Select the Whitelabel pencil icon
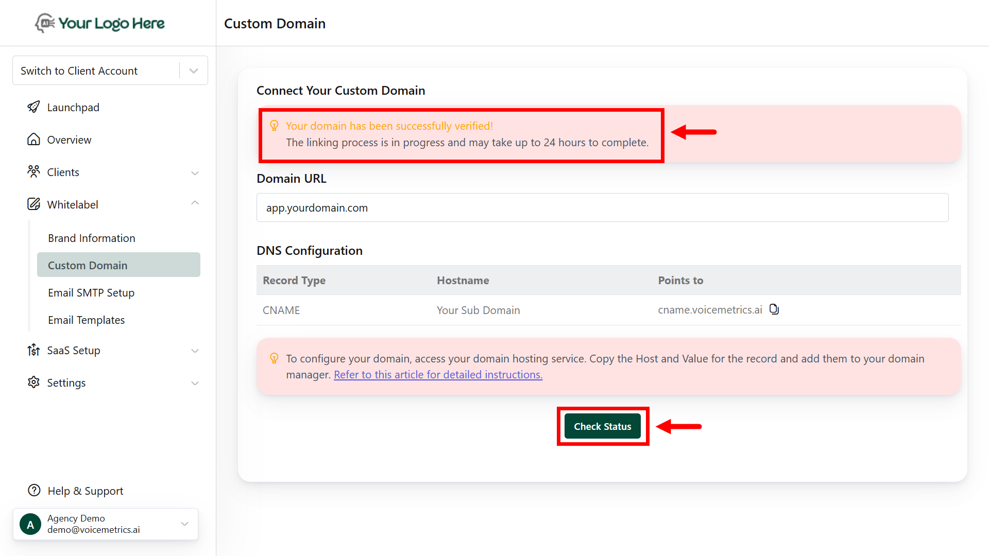The width and height of the screenshot is (989, 556). 33,204
